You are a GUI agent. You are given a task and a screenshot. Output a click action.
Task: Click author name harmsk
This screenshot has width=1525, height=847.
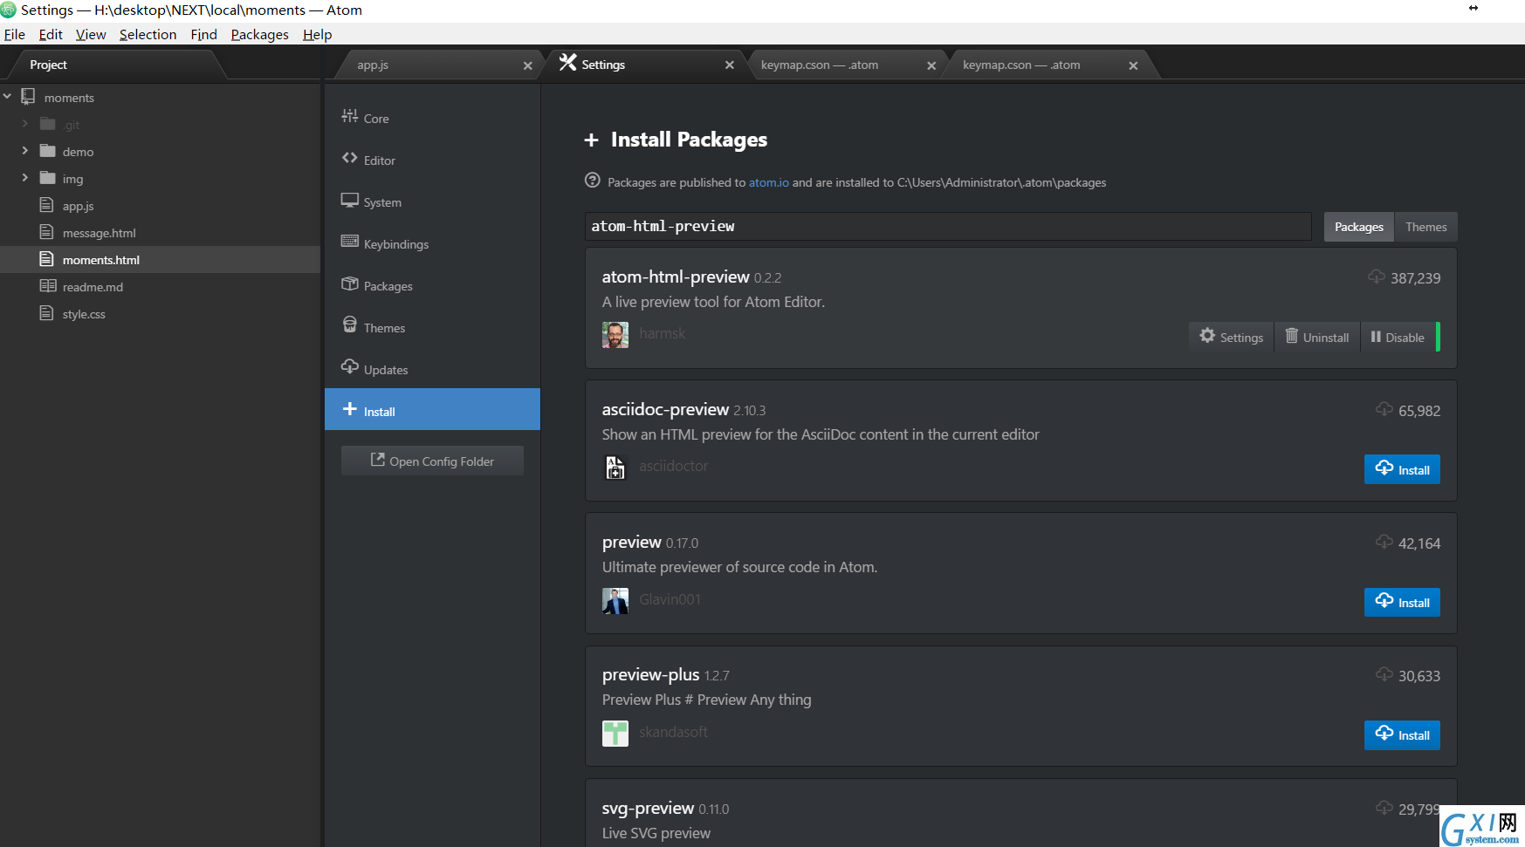click(x=662, y=333)
